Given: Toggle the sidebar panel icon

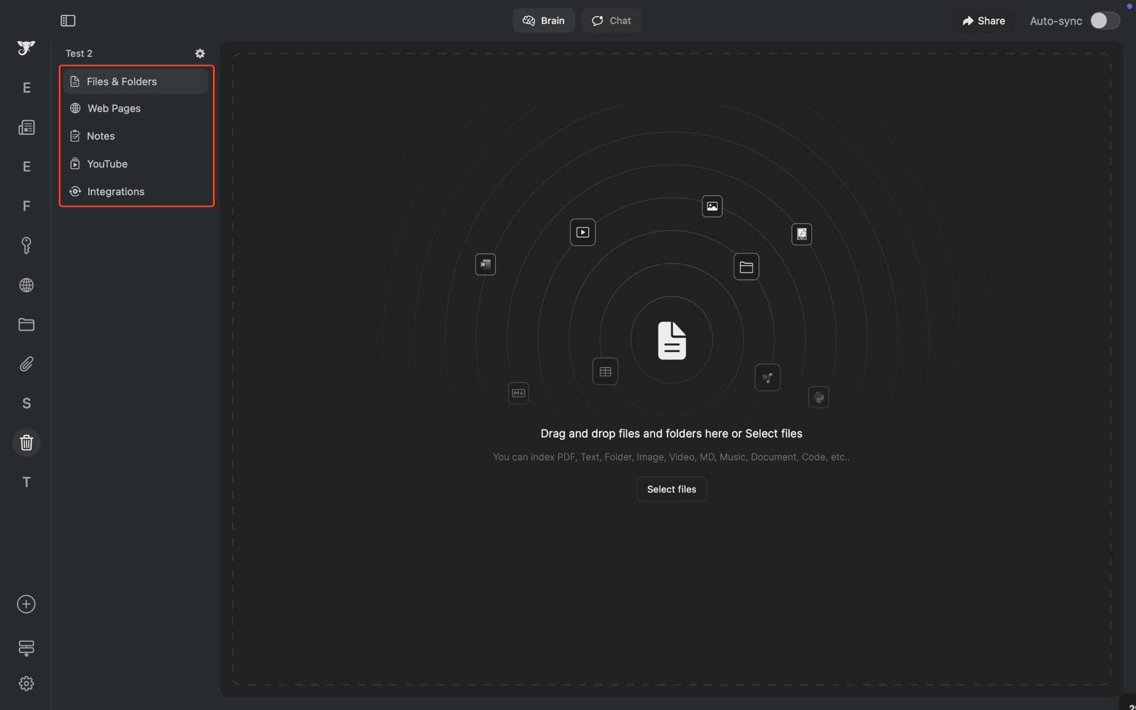Looking at the screenshot, I should 68,21.
